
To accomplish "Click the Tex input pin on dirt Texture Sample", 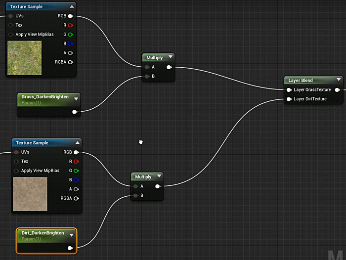I will [x=16, y=162].
